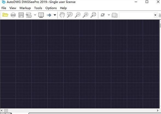161x114 pixels.
Task: Open the thumbnail browse view icon
Action: pyautogui.click(x=41, y=15)
